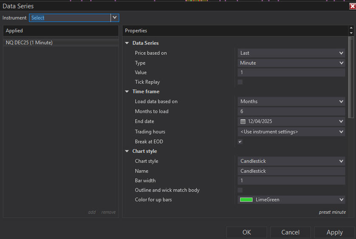
Task: Click the preset minute link
Action: pos(332,212)
